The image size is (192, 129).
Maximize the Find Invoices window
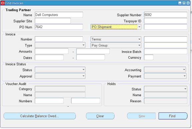(184, 3)
